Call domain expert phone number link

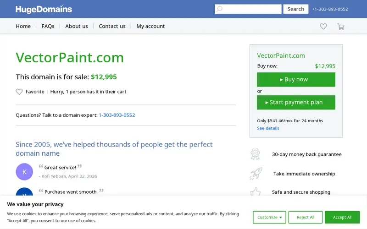117,115
